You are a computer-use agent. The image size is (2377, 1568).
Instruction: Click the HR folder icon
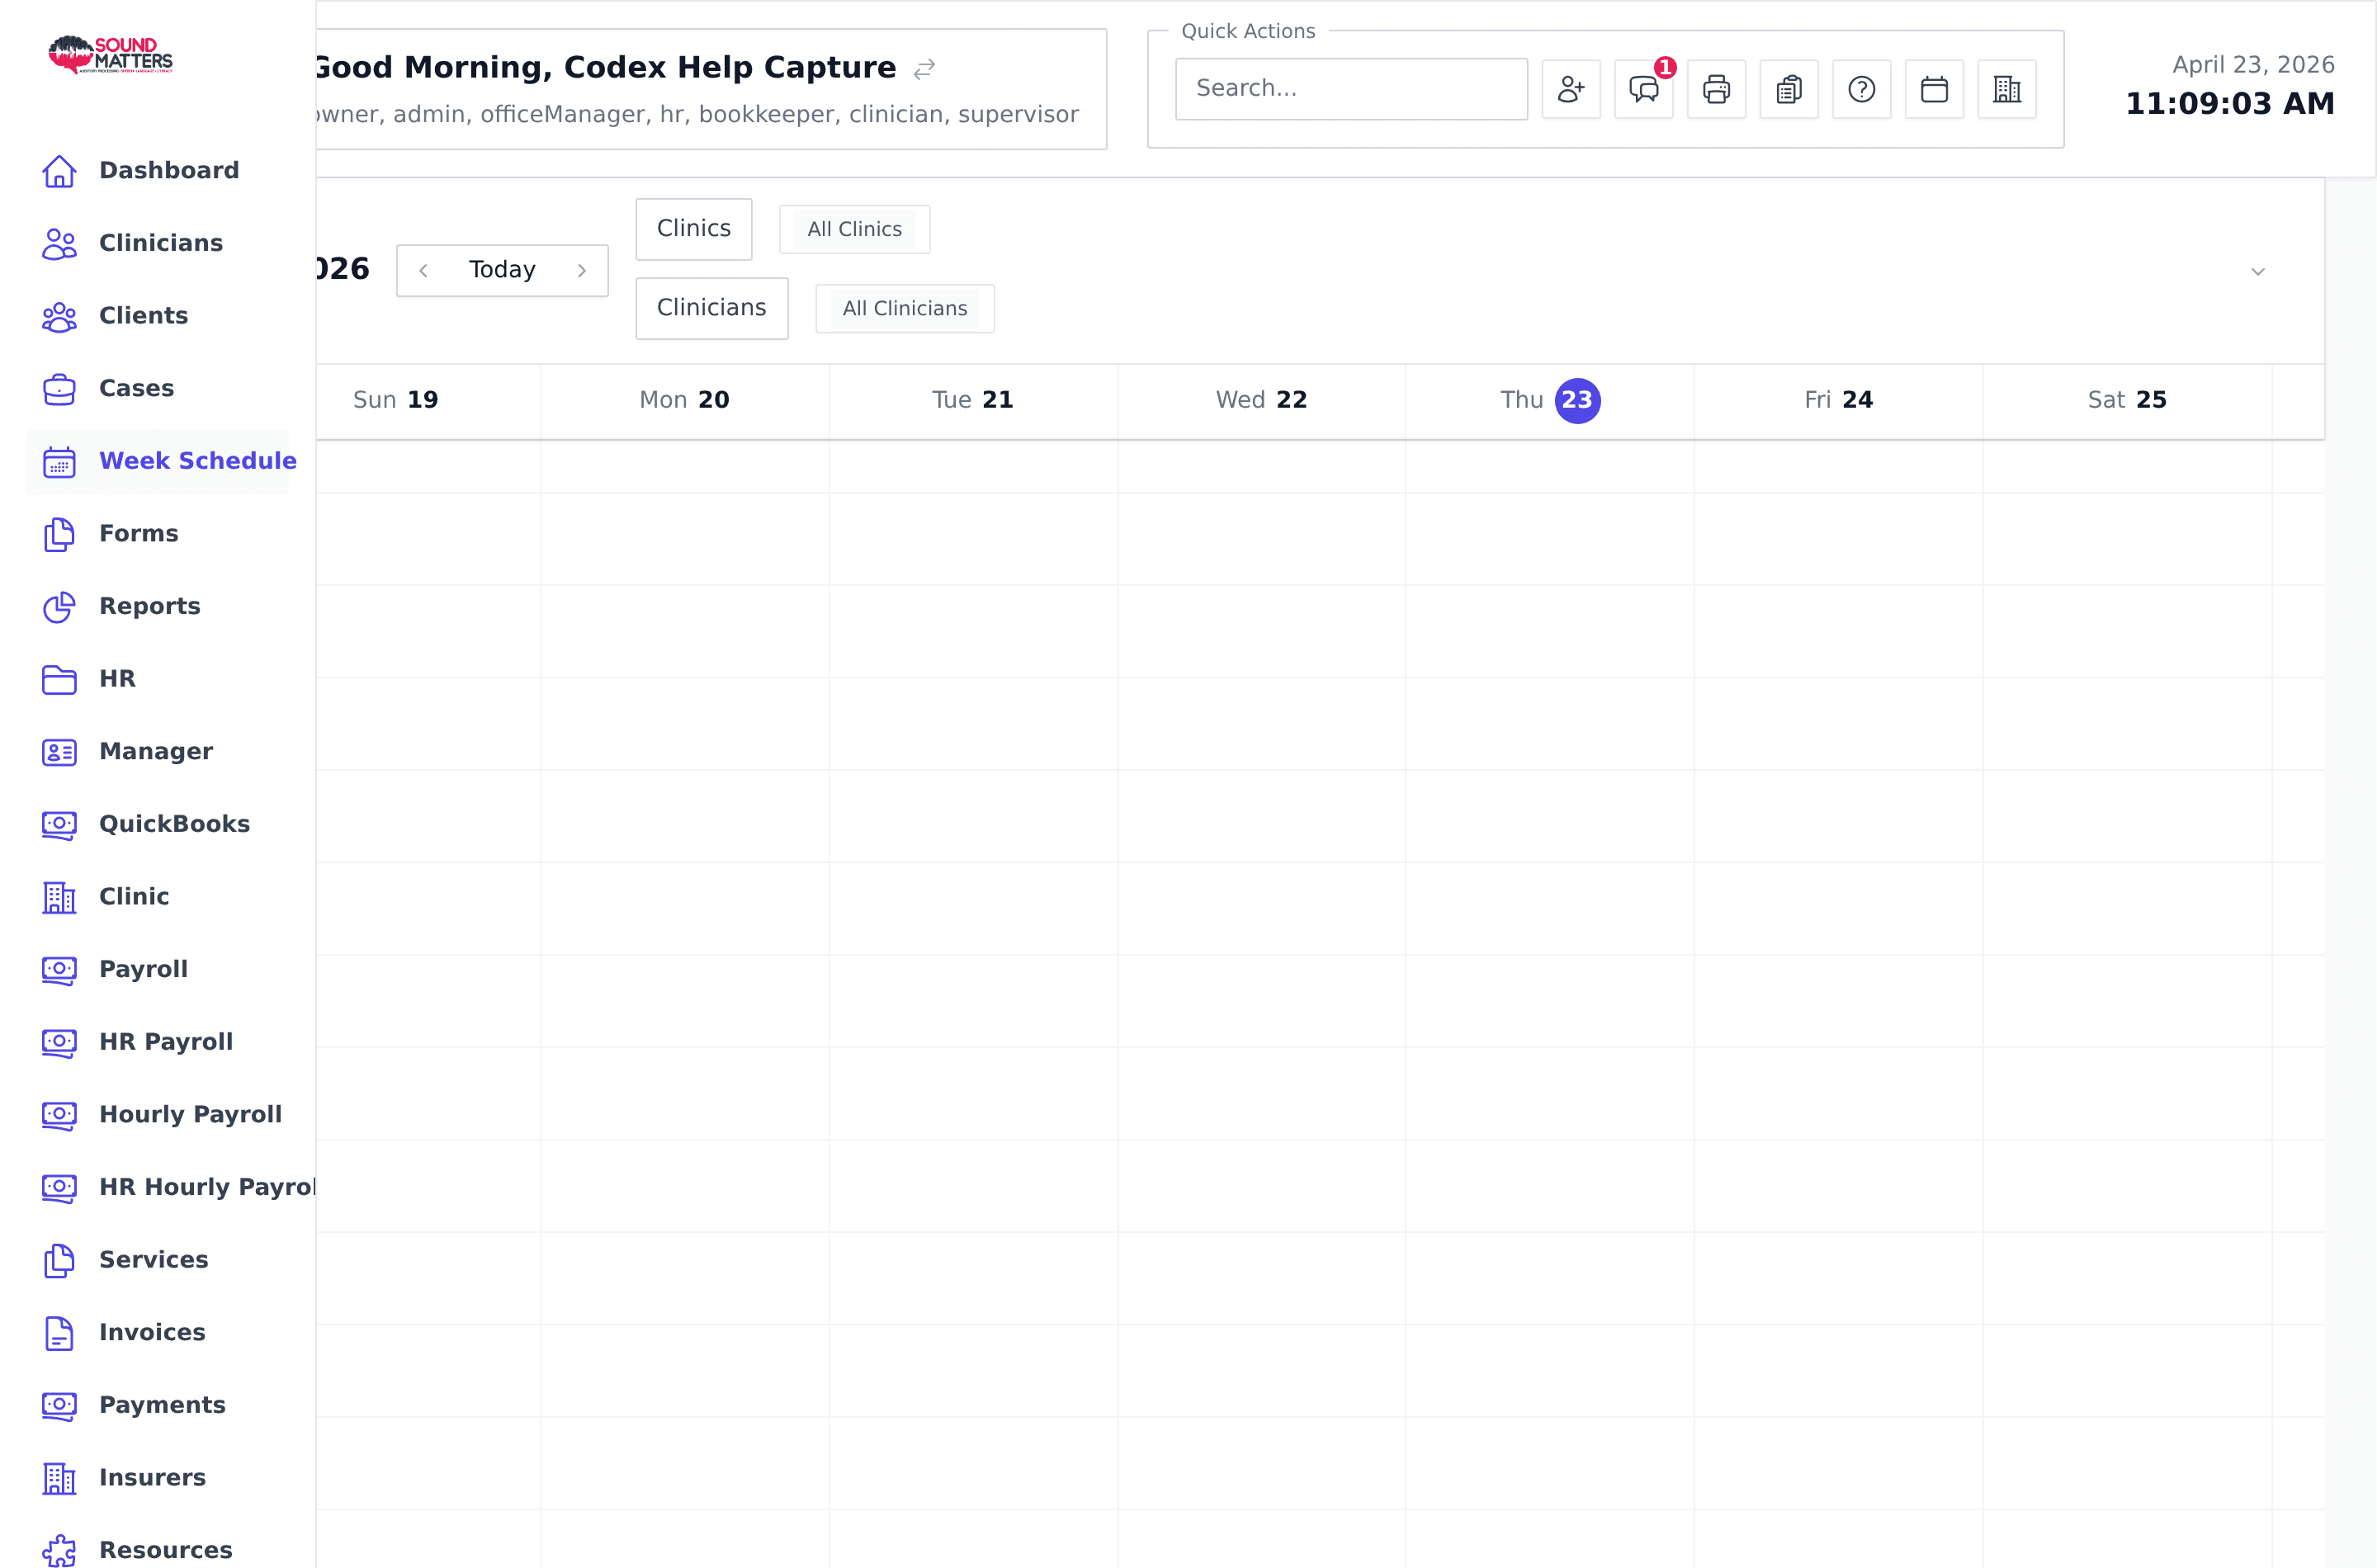(x=59, y=680)
